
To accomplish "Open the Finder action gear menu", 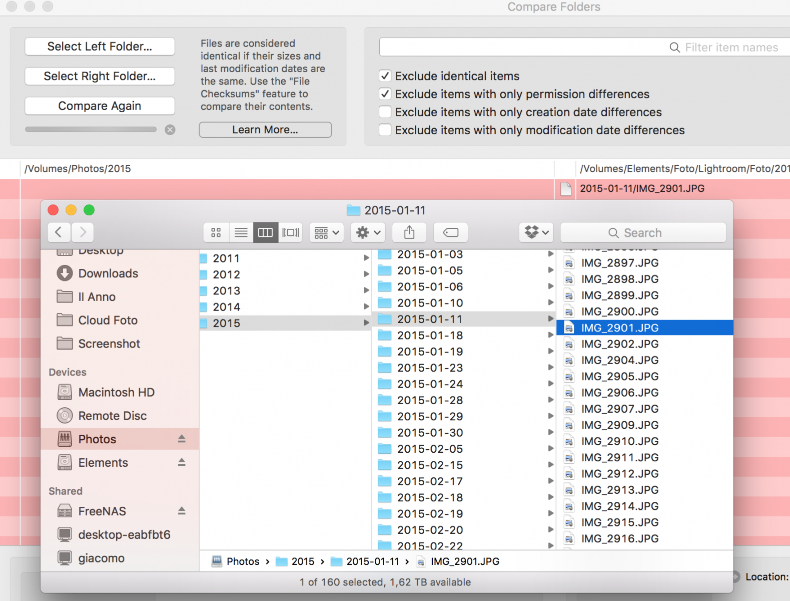I will point(368,232).
